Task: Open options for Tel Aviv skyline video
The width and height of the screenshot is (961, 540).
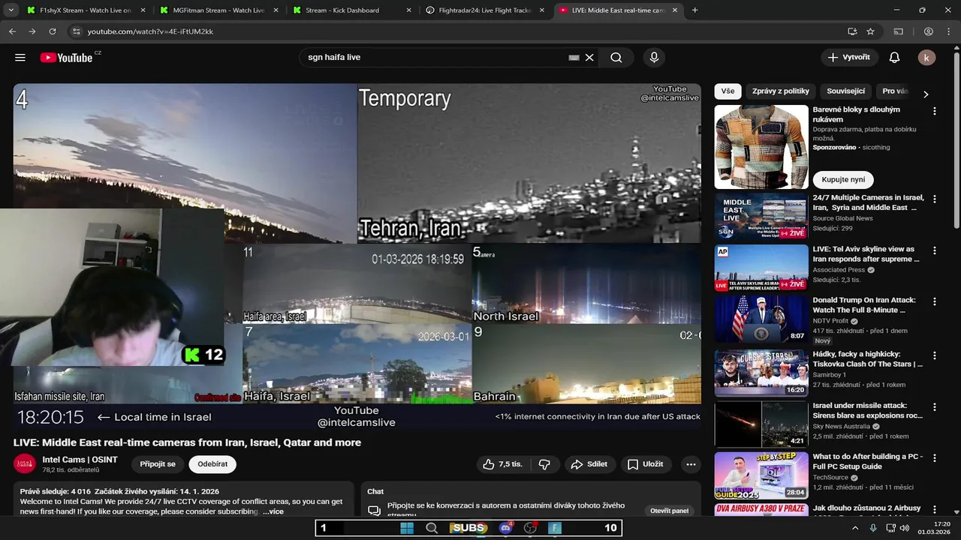Action: [x=935, y=250]
